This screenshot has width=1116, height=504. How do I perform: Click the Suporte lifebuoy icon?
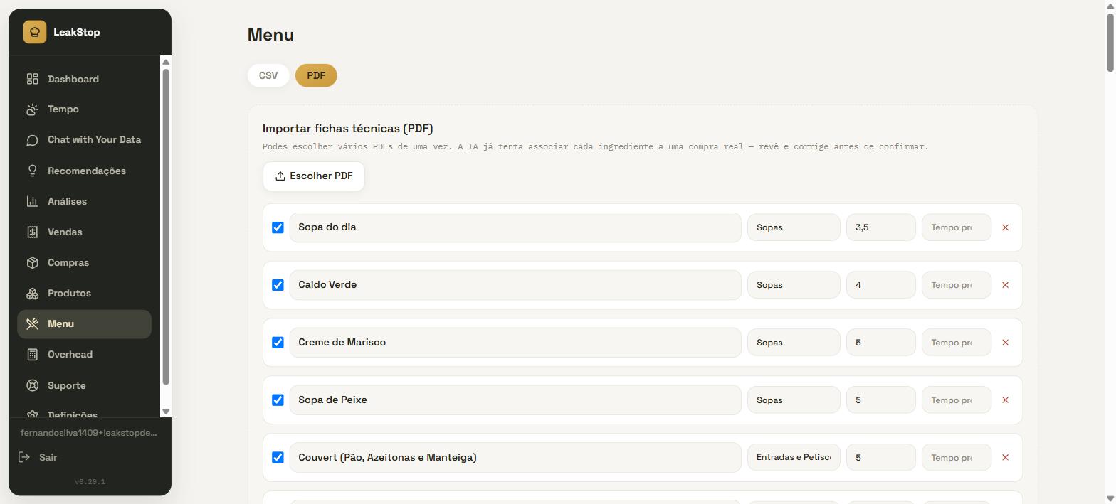[32, 385]
